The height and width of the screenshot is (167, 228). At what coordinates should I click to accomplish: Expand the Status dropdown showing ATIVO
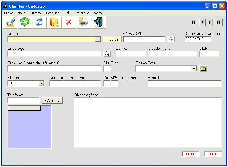(42, 83)
